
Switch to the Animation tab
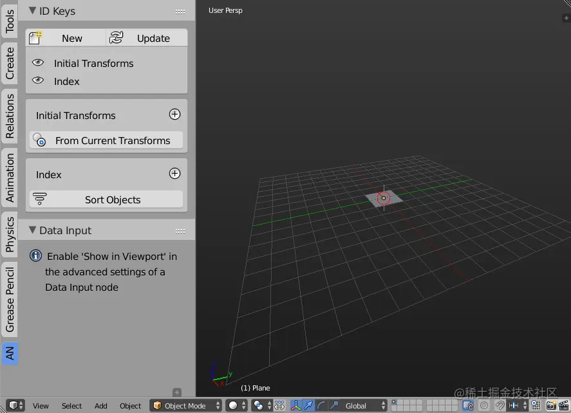point(10,178)
